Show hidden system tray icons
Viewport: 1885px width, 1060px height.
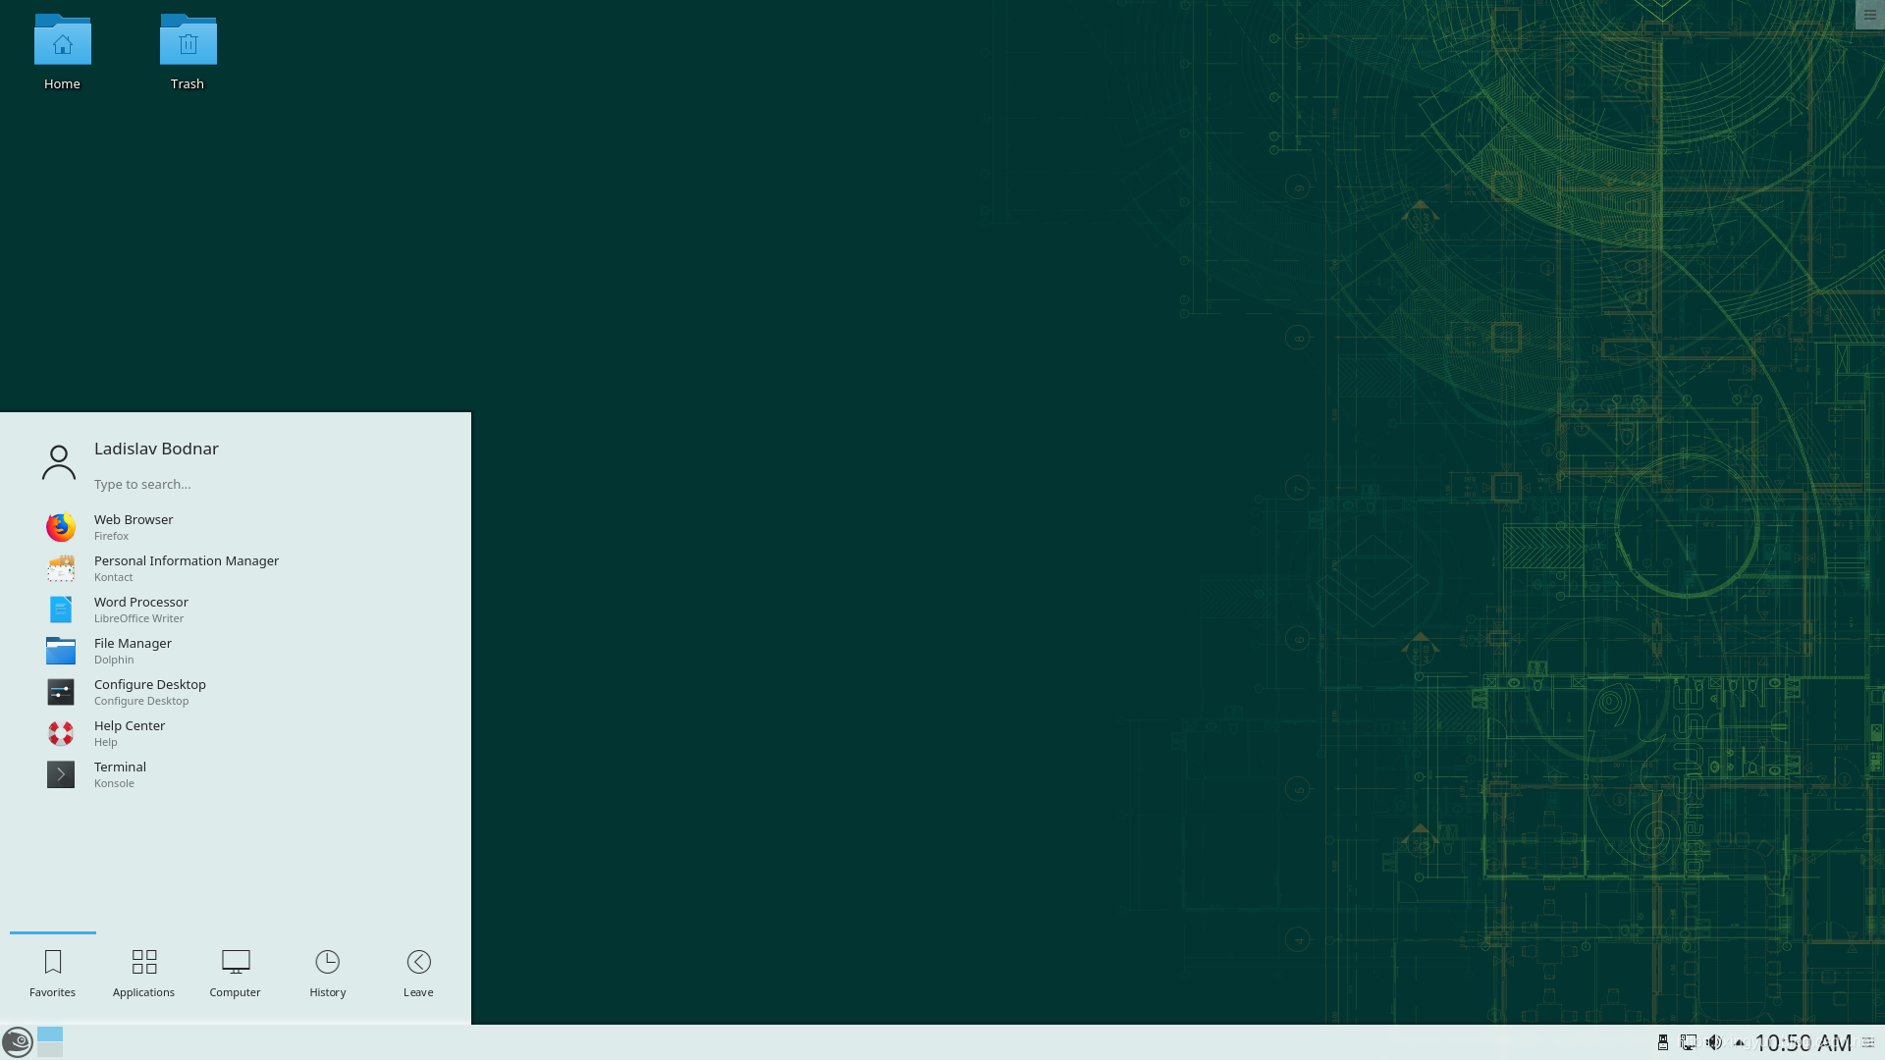point(1739,1043)
